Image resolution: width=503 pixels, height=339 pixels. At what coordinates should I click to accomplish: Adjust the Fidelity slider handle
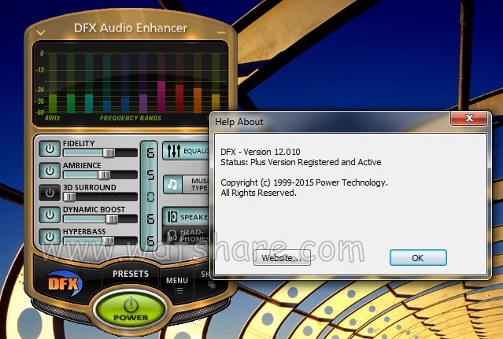pyautogui.click(x=109, y=153)
